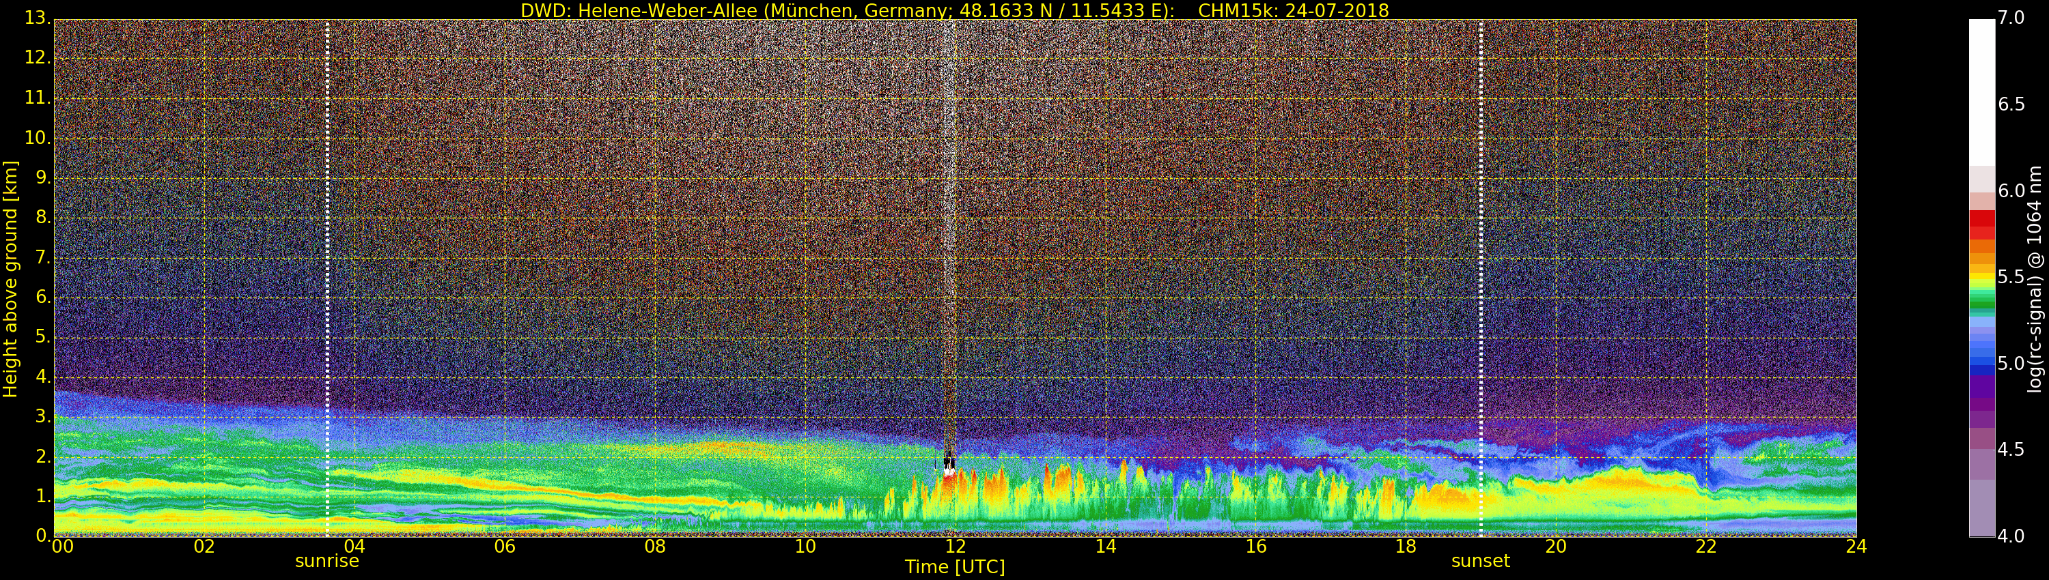Click the time tick label '12'

(956, 547)
